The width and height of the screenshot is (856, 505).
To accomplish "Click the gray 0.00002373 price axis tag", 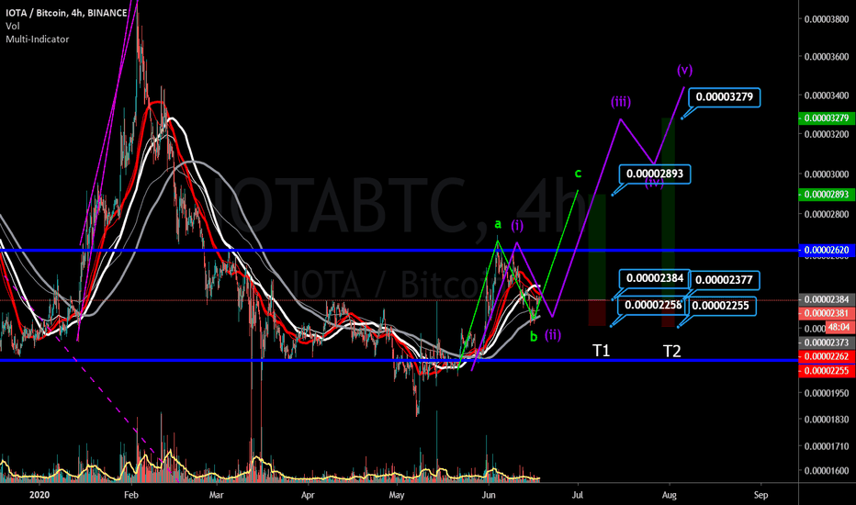I will pos(827,342).
